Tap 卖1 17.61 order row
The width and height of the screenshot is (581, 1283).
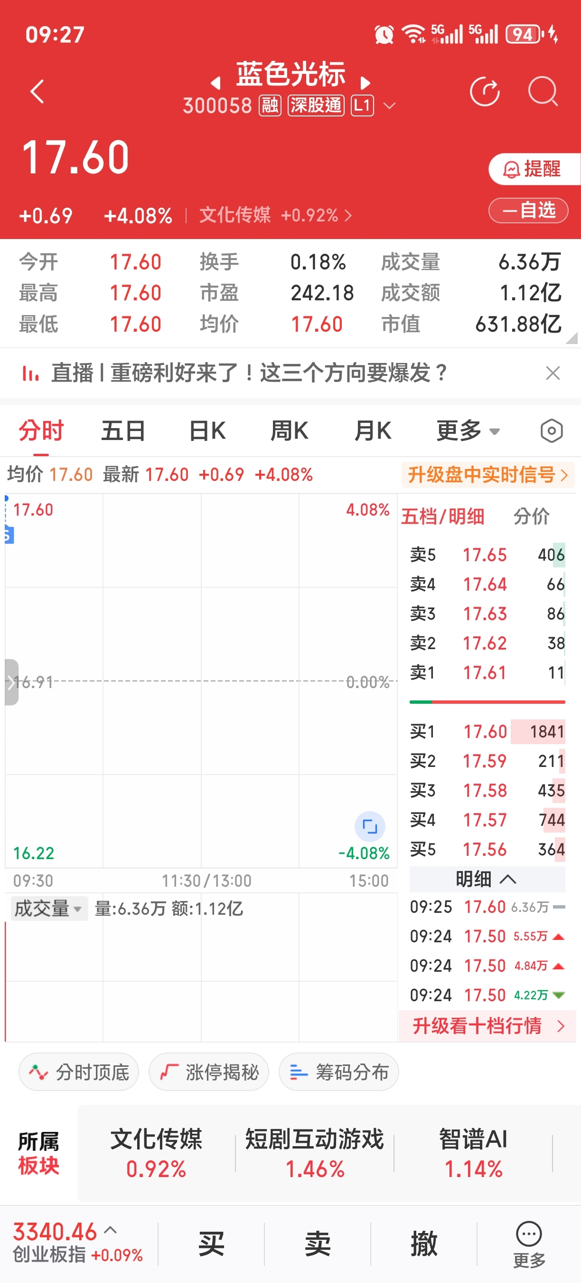click(487, 673)
